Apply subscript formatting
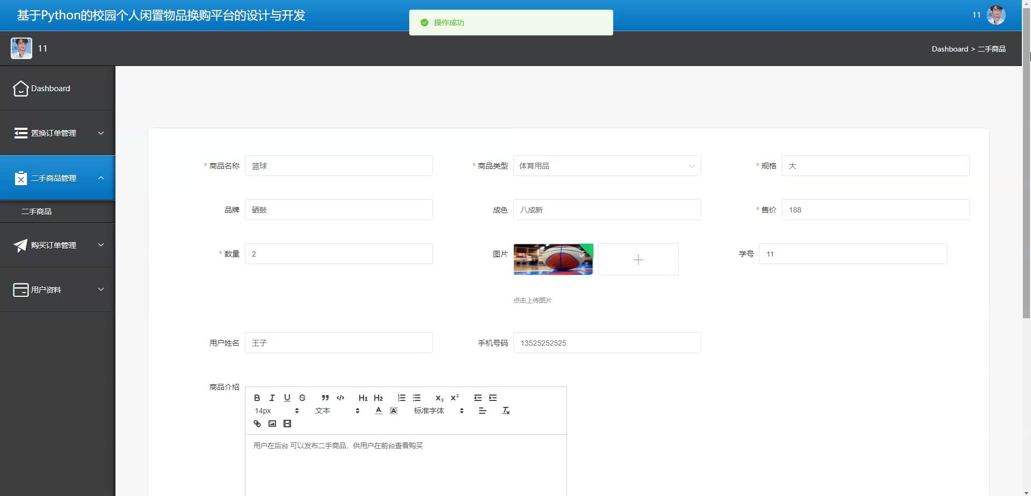This screenshot has width=1031, height=496. 439,398
